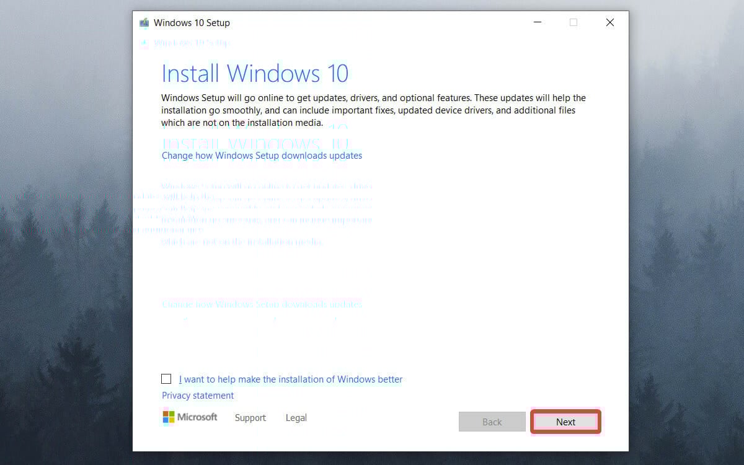Click the disabled maximize button
This screenshot has height=465, width=744.
coord(573,23)
